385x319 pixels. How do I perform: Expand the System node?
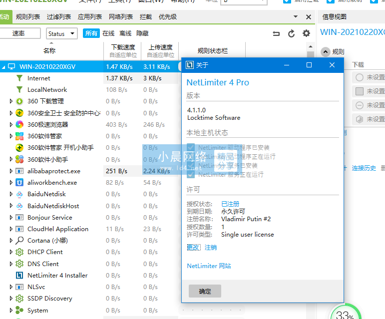point(11,310)
